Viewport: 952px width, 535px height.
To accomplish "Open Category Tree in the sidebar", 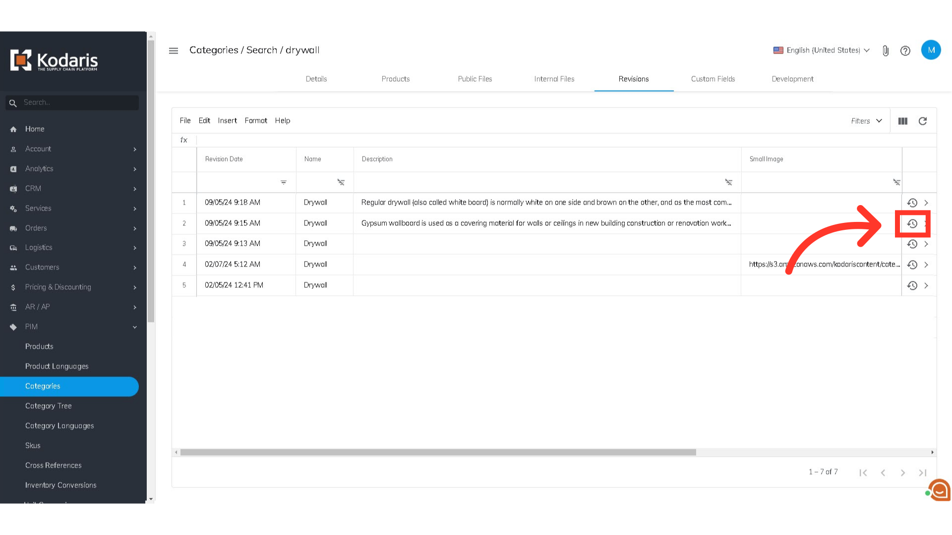I will 48,406.
